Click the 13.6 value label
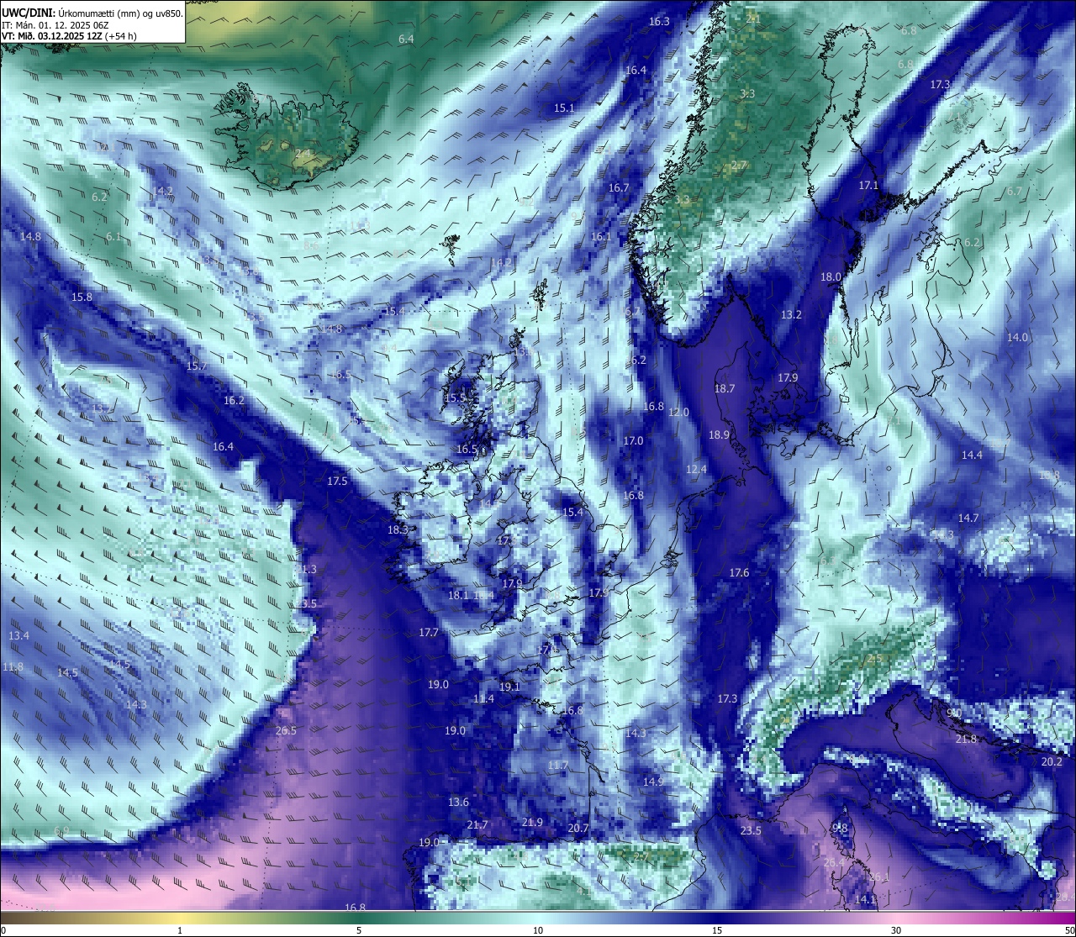The image size is (1076, 937). [458, 803]
